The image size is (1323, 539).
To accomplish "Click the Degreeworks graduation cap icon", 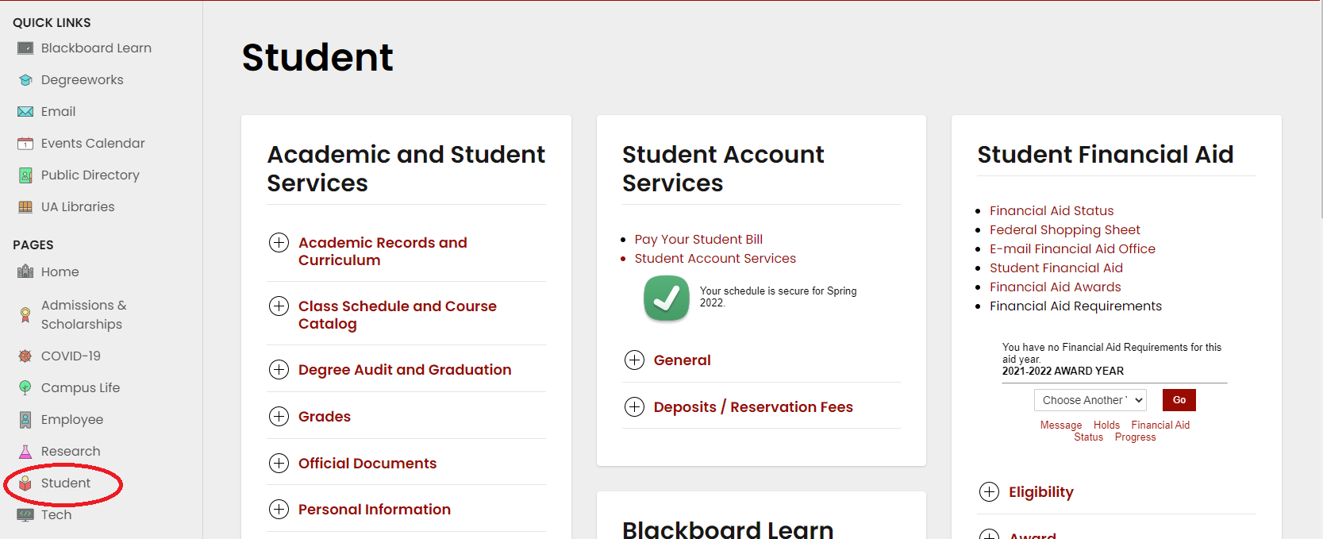I will tap(25, 80).
